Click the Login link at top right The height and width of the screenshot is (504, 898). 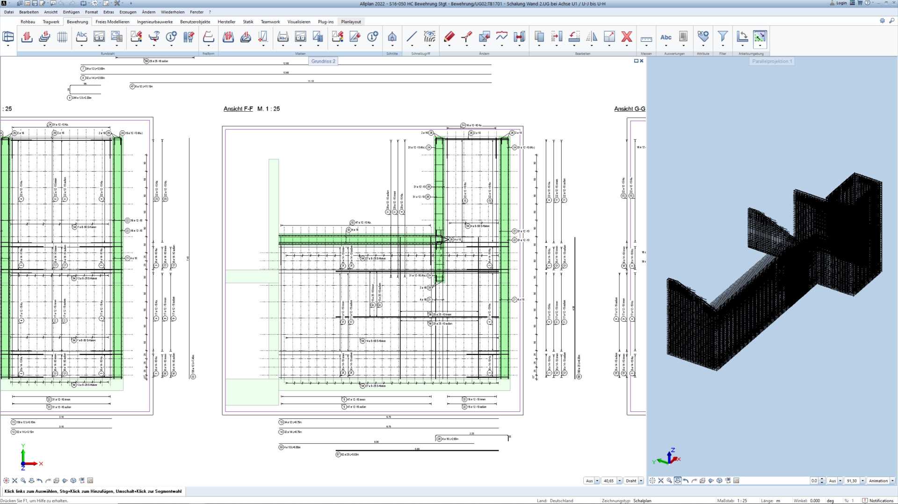(x=841, y=3)
